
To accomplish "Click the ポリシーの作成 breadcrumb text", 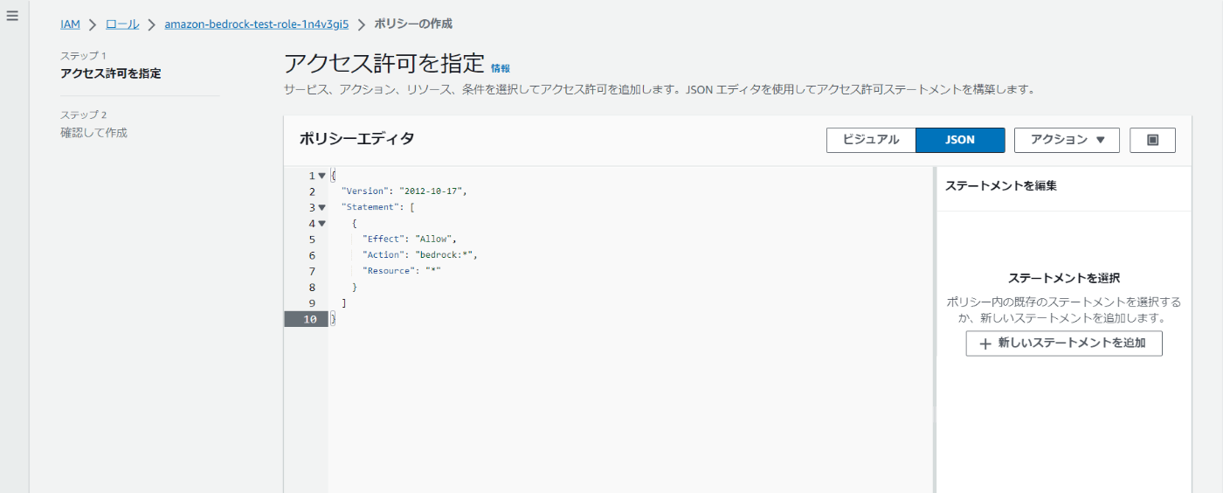I will pyautogui.click(x=413, y=24).
